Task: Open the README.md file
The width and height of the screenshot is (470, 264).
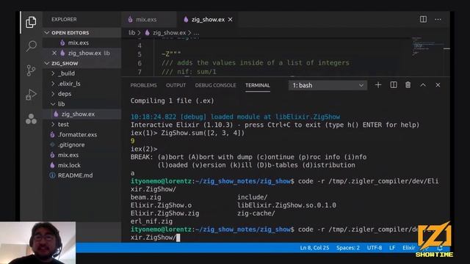Action: pyautogui.click(x=75, y=175)
